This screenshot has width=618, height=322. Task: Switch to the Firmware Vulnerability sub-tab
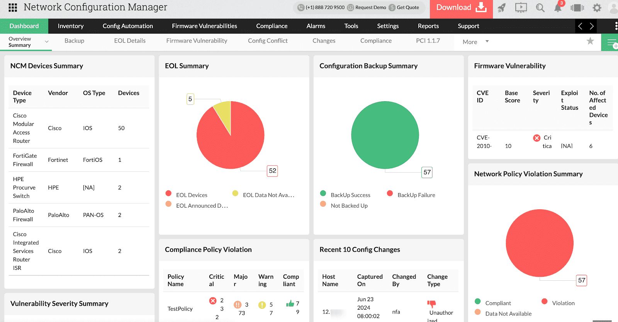[x=197, y=41]
